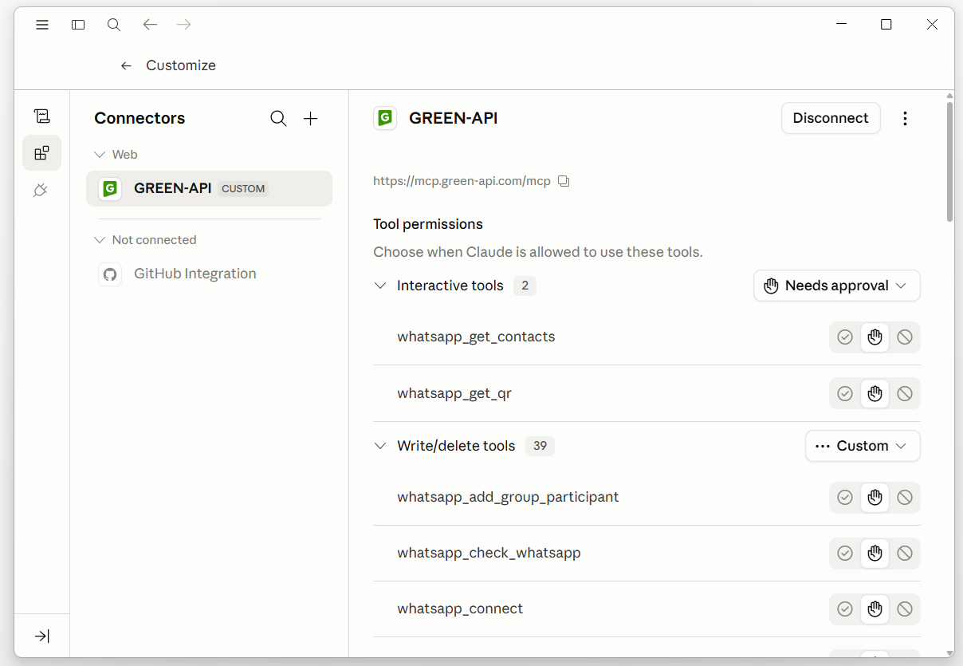
Task: Set whatsapp_get_qr to always allow
Action: click(845, 393)
